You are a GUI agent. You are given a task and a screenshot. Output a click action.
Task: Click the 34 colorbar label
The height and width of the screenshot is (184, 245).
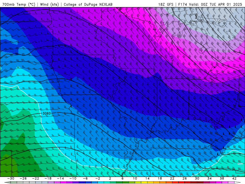click(x=209, y=178)
